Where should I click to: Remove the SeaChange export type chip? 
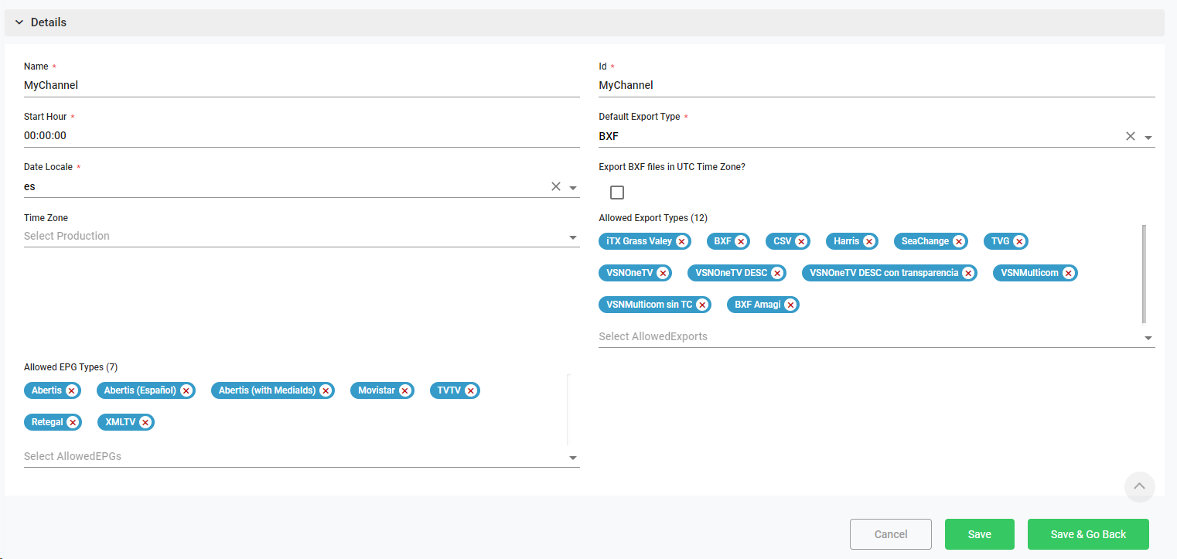click(959, 241)
